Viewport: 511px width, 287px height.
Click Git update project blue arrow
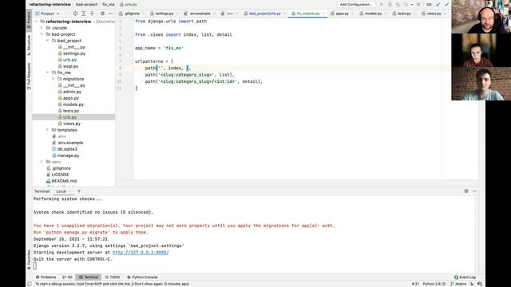[438, 5]
